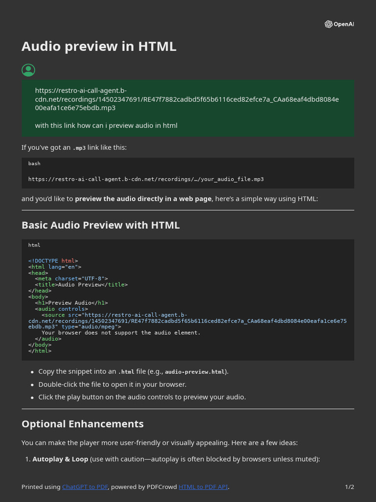Click the green user avatar icon

(28, 70)
